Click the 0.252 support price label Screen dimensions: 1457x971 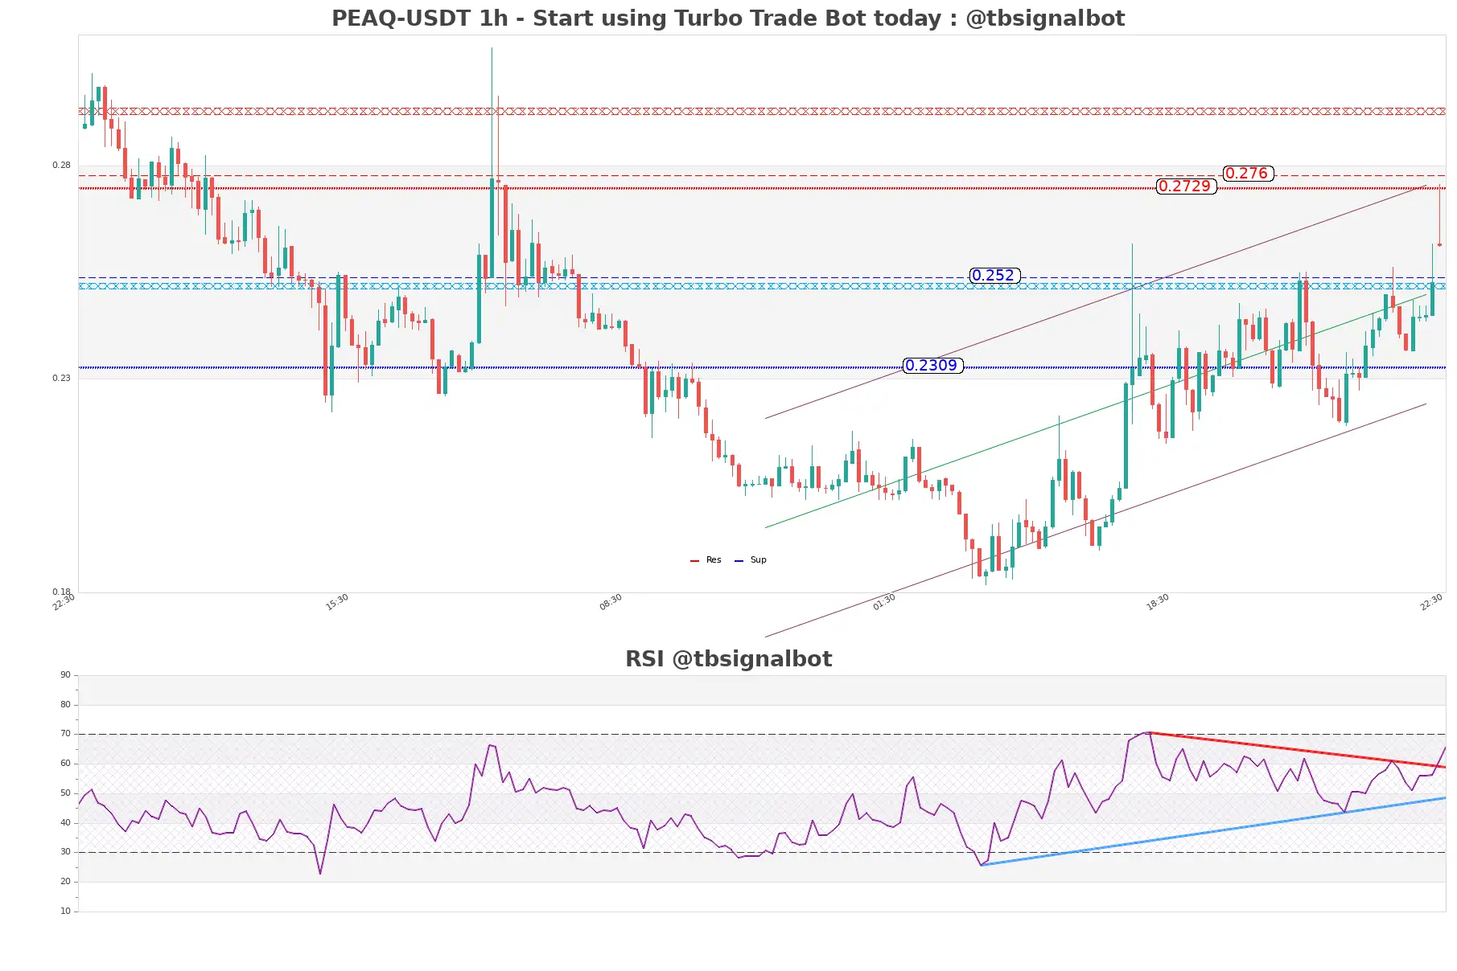(994, 276)
